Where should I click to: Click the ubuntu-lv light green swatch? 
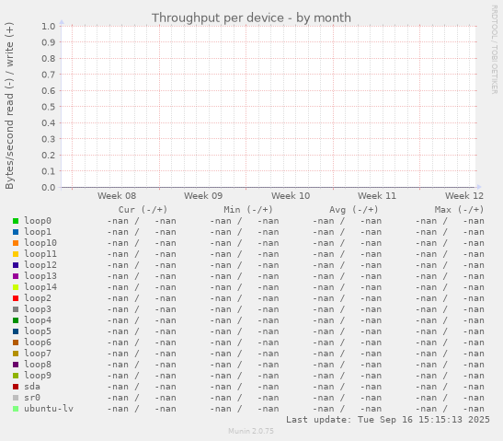(x=16, y=409)
